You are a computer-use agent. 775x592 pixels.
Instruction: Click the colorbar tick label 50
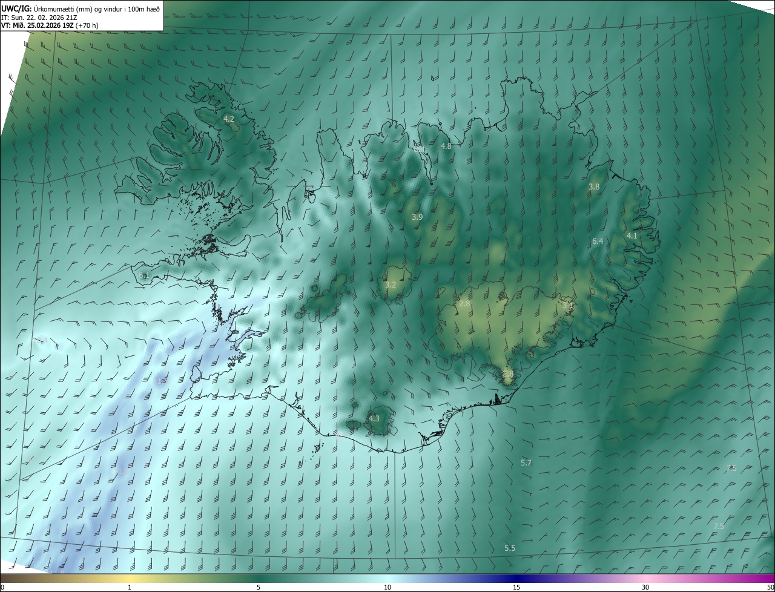tap(771, 587)
